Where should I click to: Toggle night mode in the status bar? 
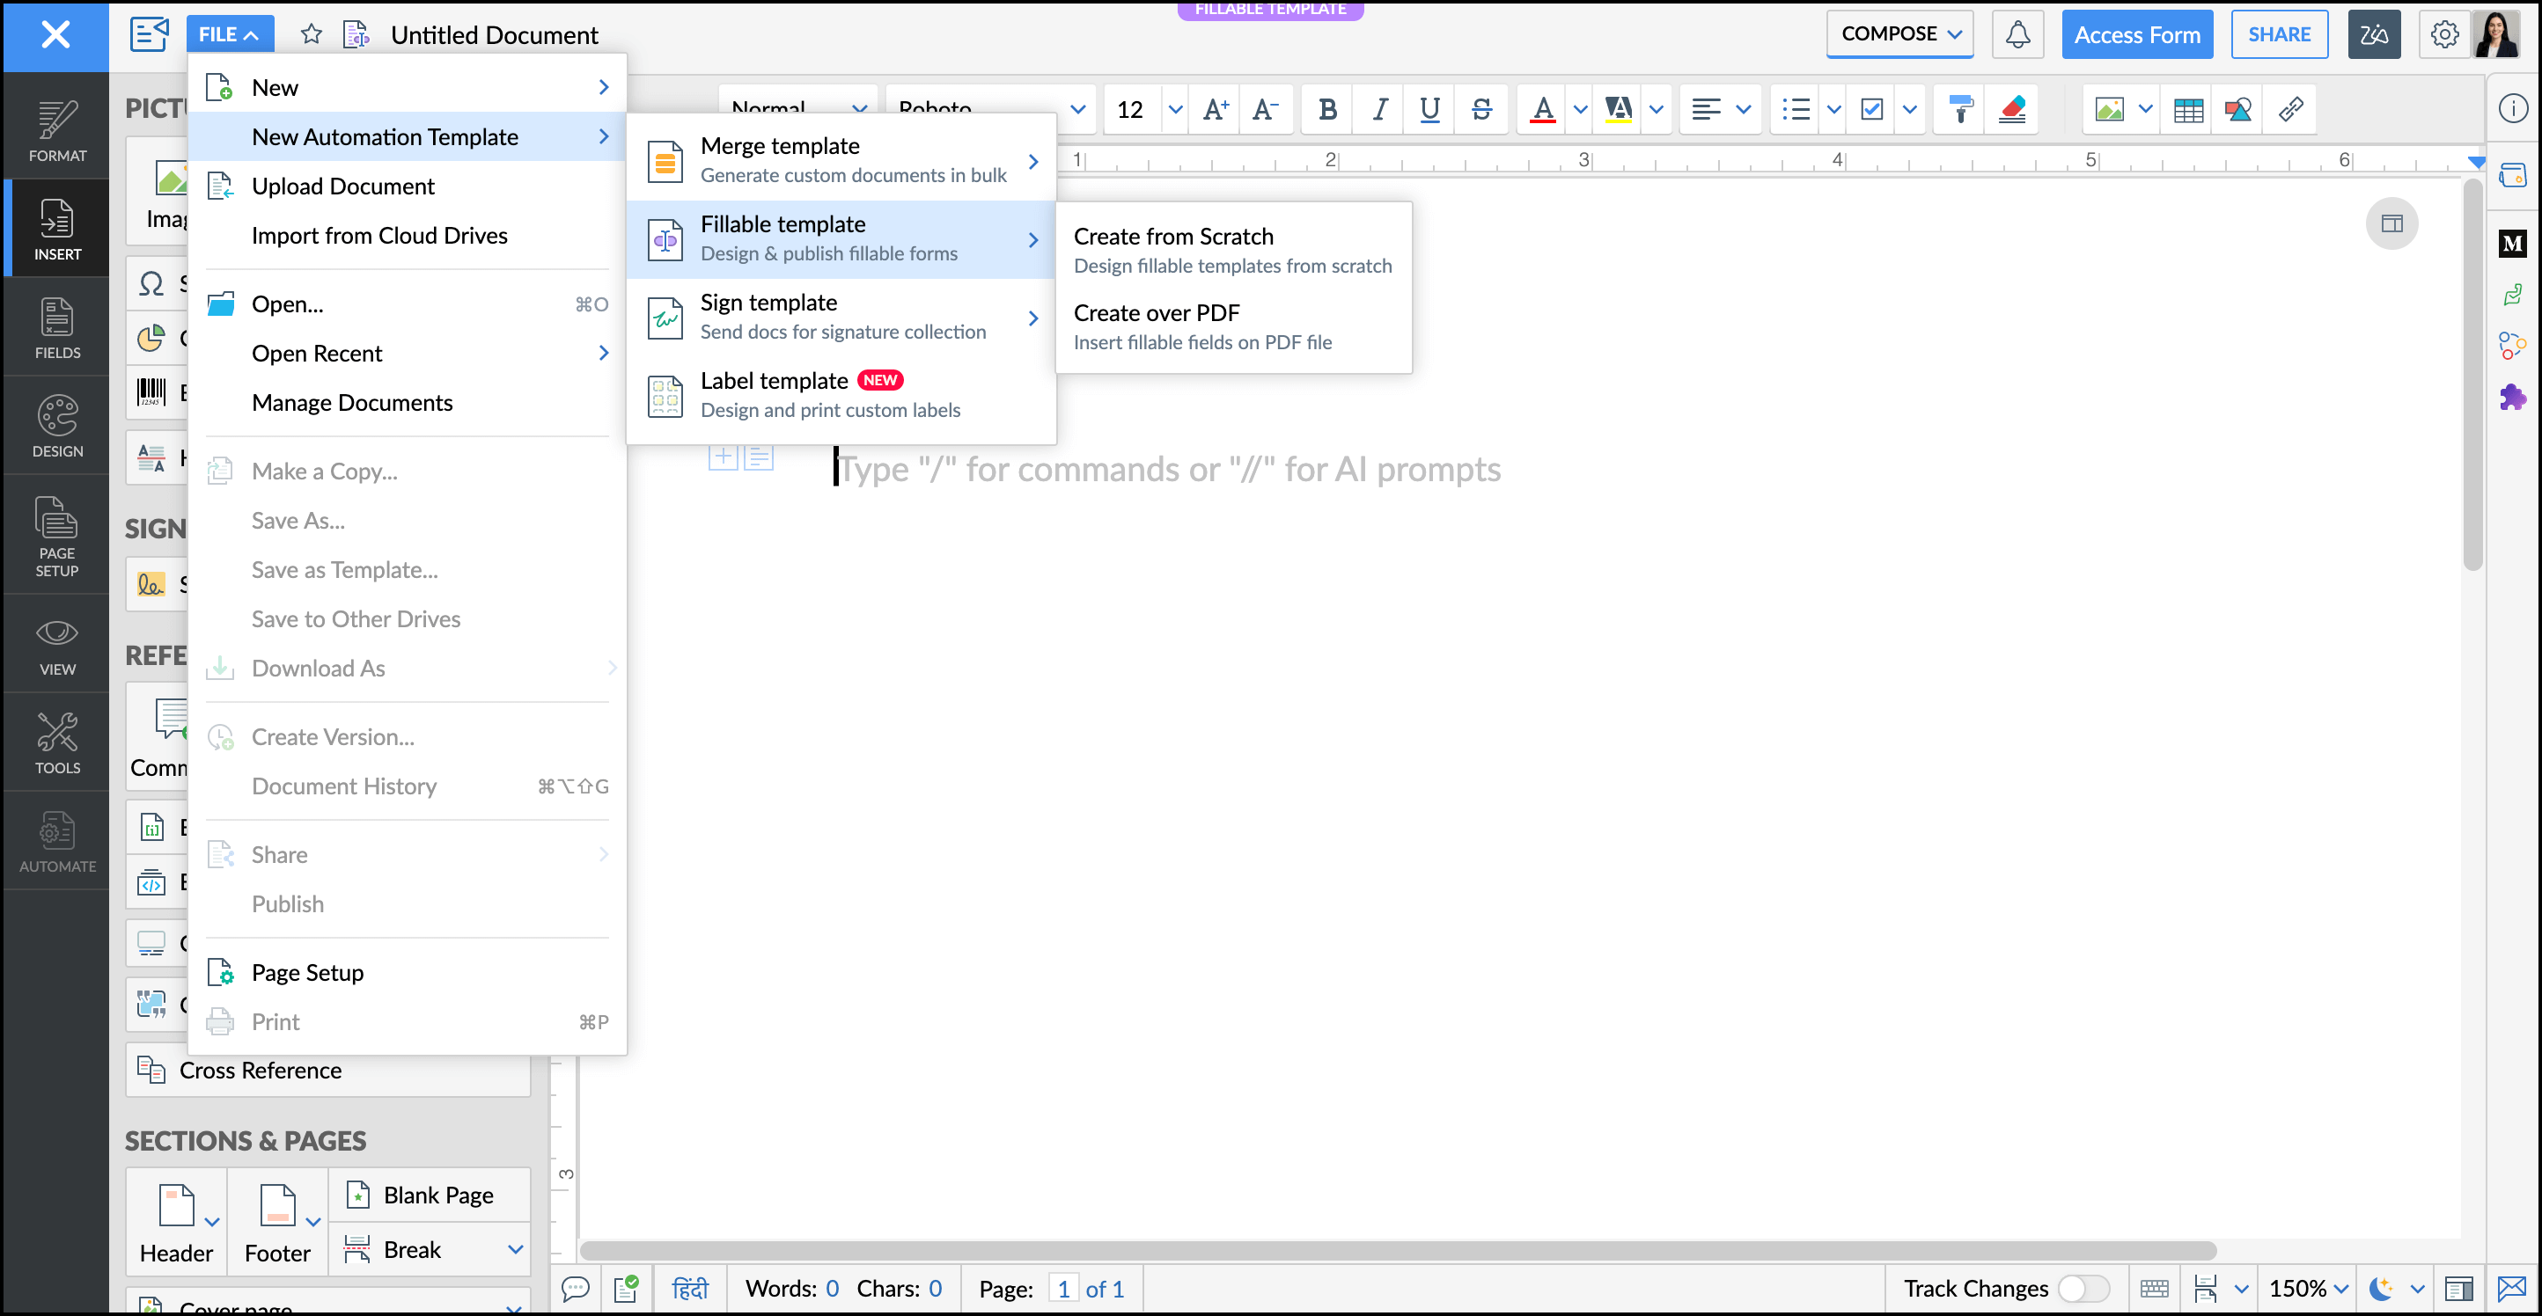[2380, 1287]
